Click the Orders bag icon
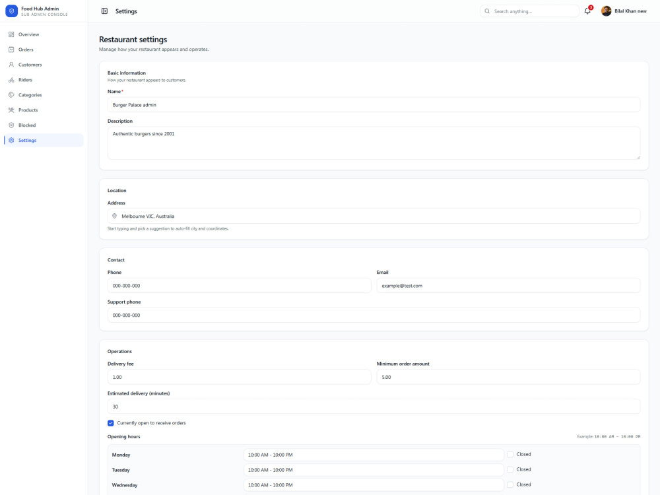Viewport: 660px width, 495px height. pyautogui.click(x=11, y=49)
